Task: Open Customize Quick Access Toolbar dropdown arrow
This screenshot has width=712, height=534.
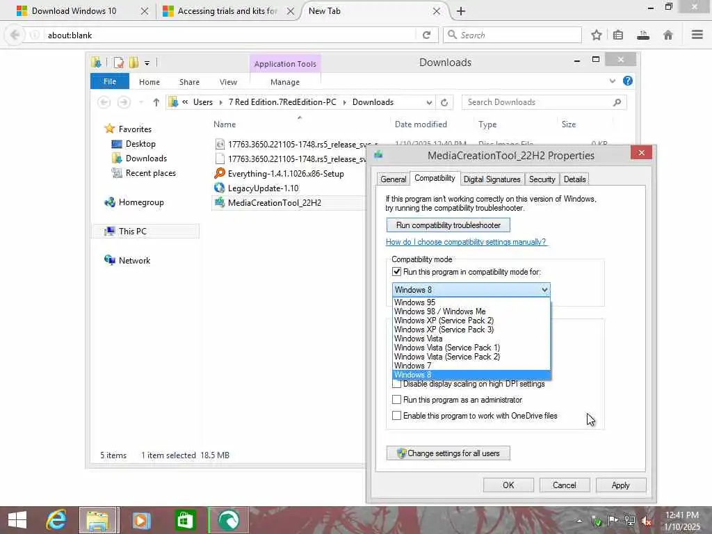Action: click(147, 63)
